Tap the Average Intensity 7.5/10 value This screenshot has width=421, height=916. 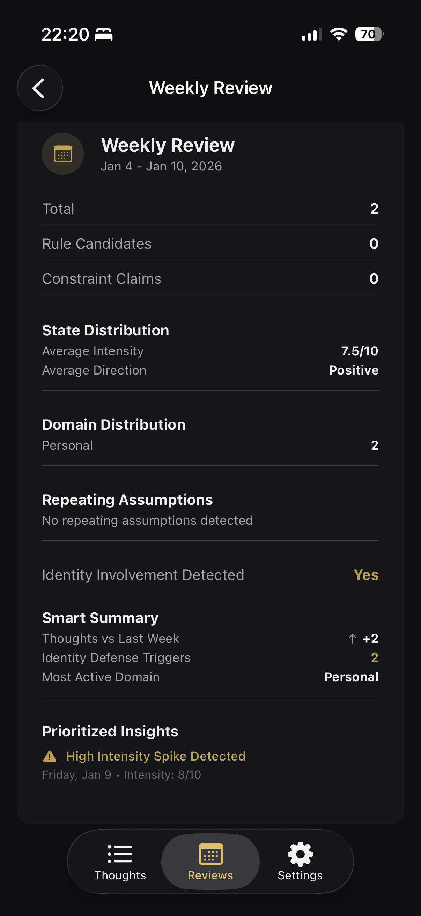[x=359, y=351]
